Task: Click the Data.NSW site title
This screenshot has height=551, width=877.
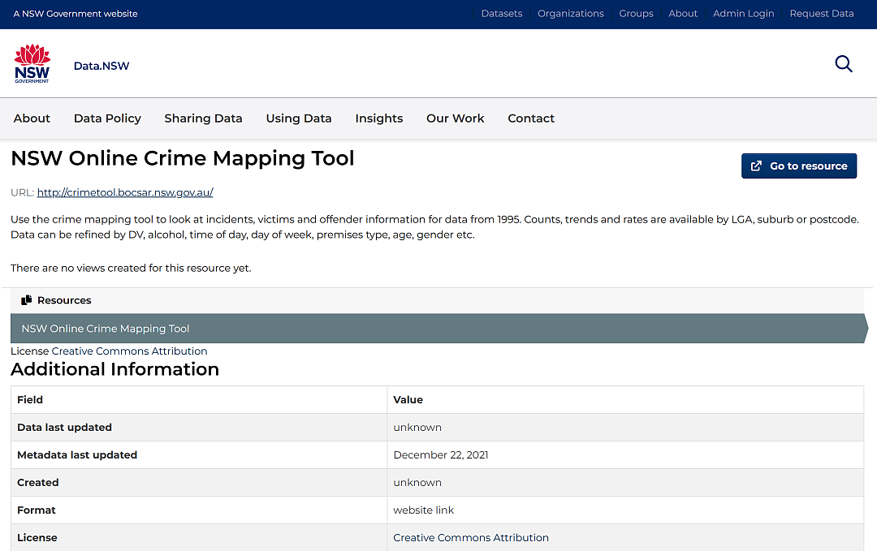Action: (102, 66)
